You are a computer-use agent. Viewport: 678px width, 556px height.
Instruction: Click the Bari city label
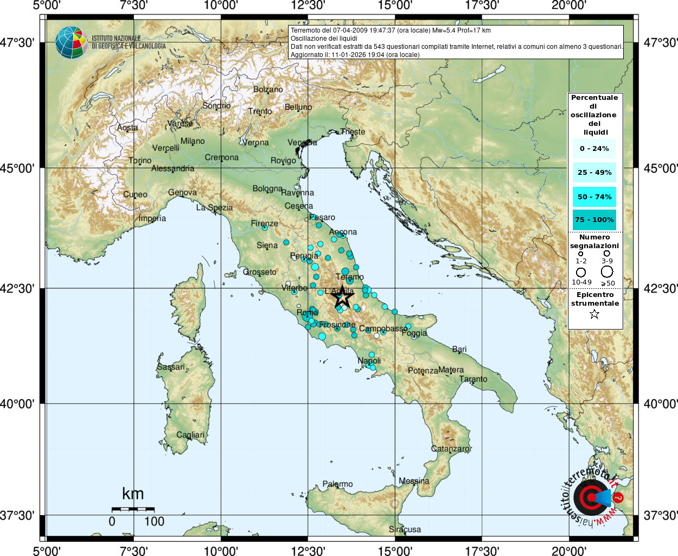tap(459, 349)
